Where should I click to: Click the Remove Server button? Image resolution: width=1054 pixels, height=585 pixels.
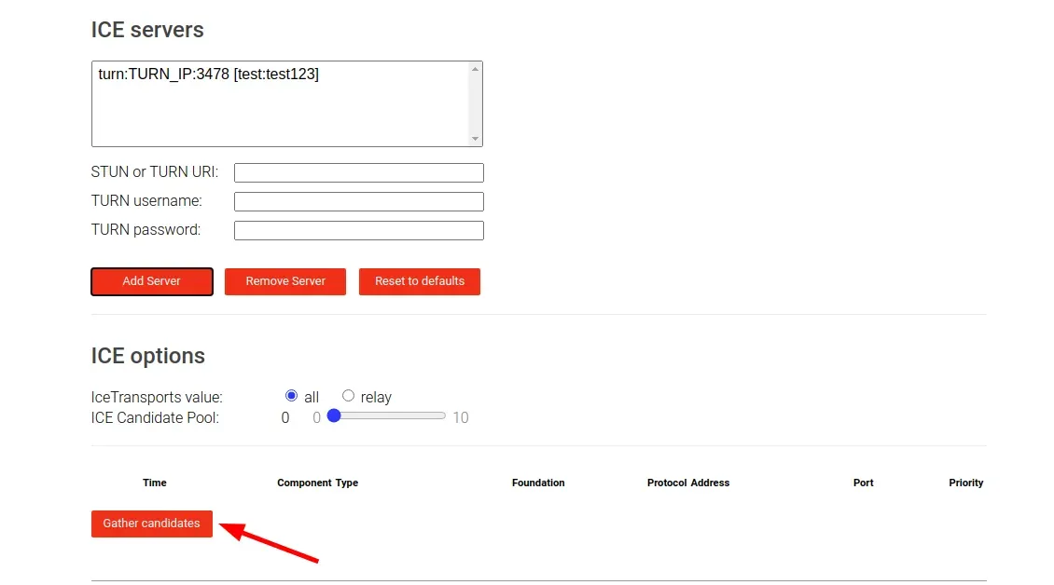tap(285, 281)
